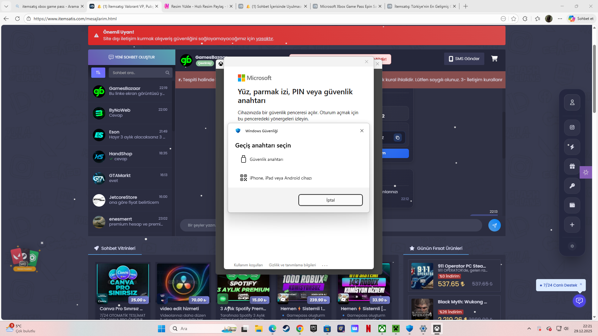
Task: Open the enesmerrt conversation
Action: pos(130,222)
